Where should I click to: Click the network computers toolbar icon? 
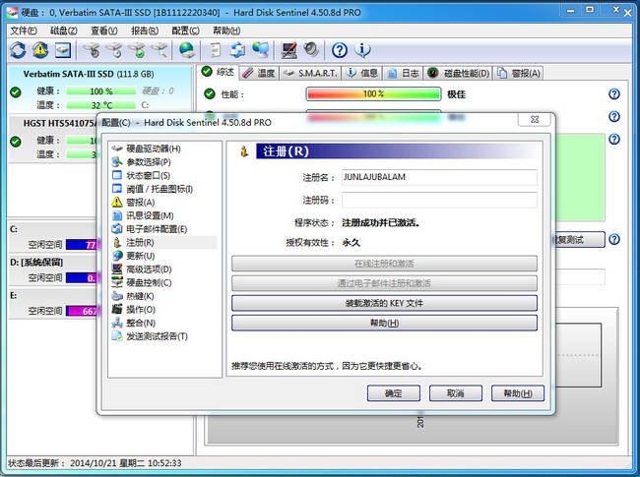[x=260, y=50]
